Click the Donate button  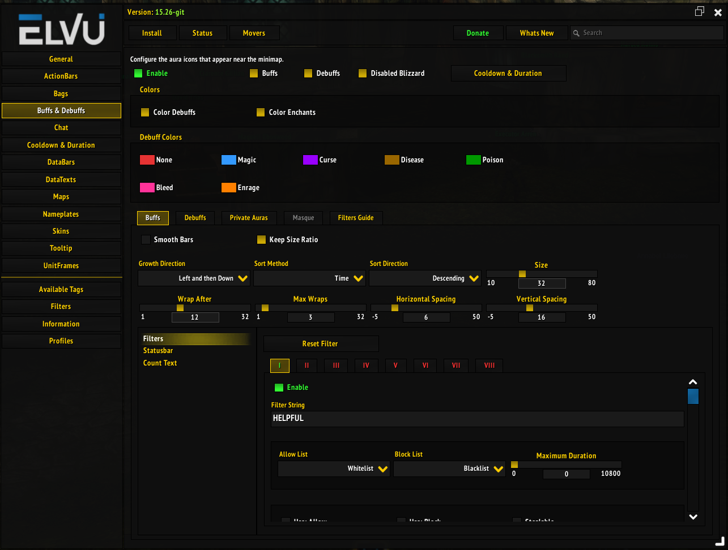(x=478, y=33)
